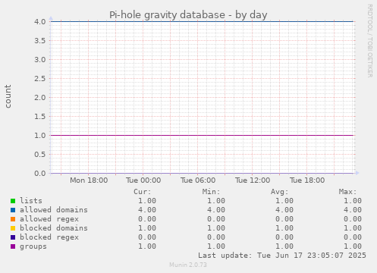
Task: Click the 'count' y-axis title
Action: 8,96
